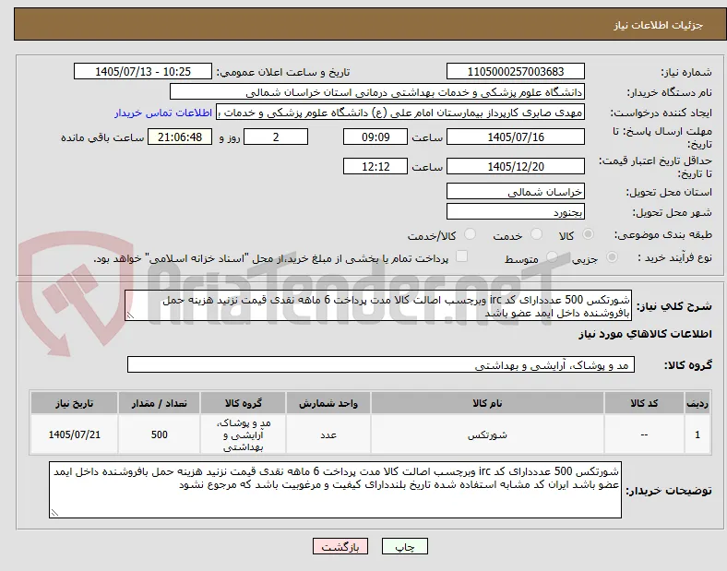727x571 pixels.
Task: Click the goods group cell in table row
Action: pyautogui.click(x=243, y=434)
